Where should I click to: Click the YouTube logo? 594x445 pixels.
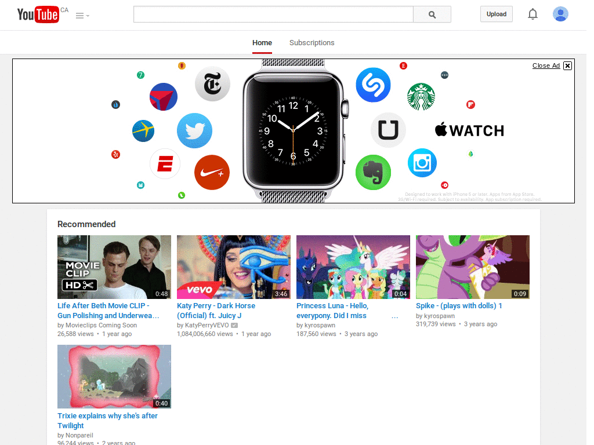tap(38, 14)
